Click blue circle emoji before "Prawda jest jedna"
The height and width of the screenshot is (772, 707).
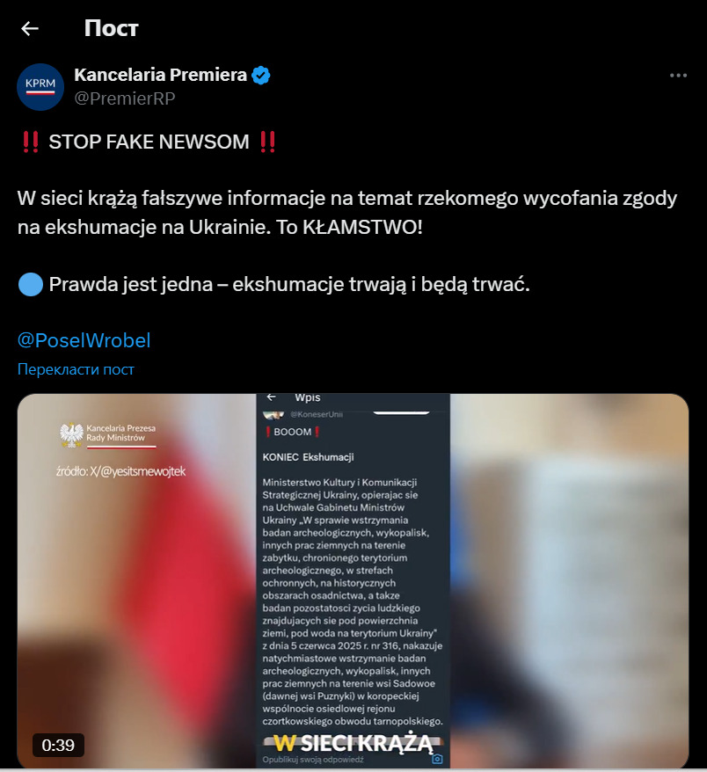click(x=31, y=285)
